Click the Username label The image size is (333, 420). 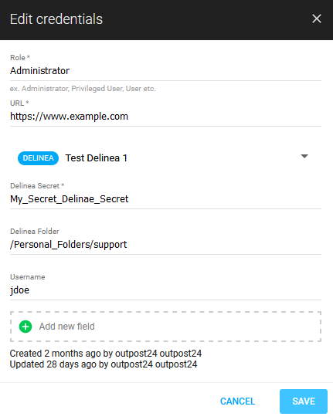pyautogui.click(x=28, y=276)
